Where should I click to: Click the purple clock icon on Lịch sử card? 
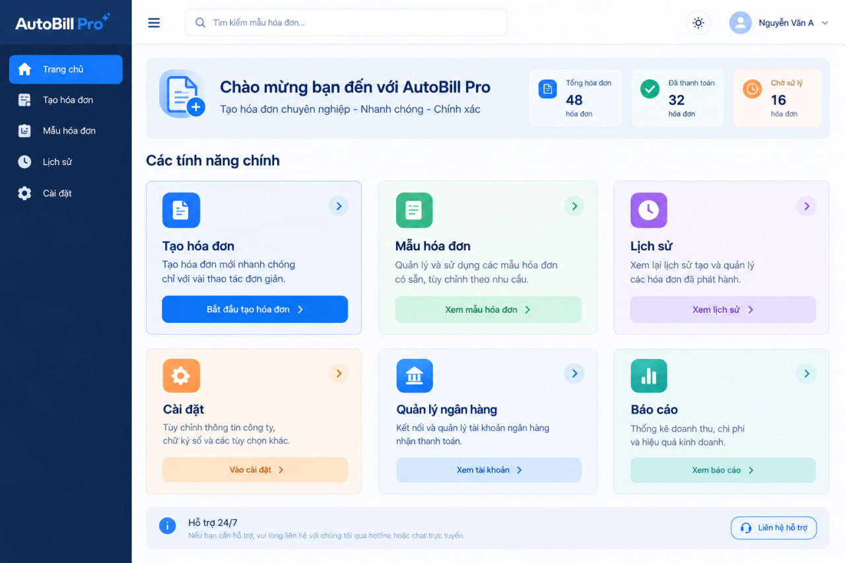pos(649,211)
